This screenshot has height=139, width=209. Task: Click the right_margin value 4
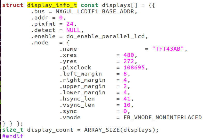tap(125, 80)
